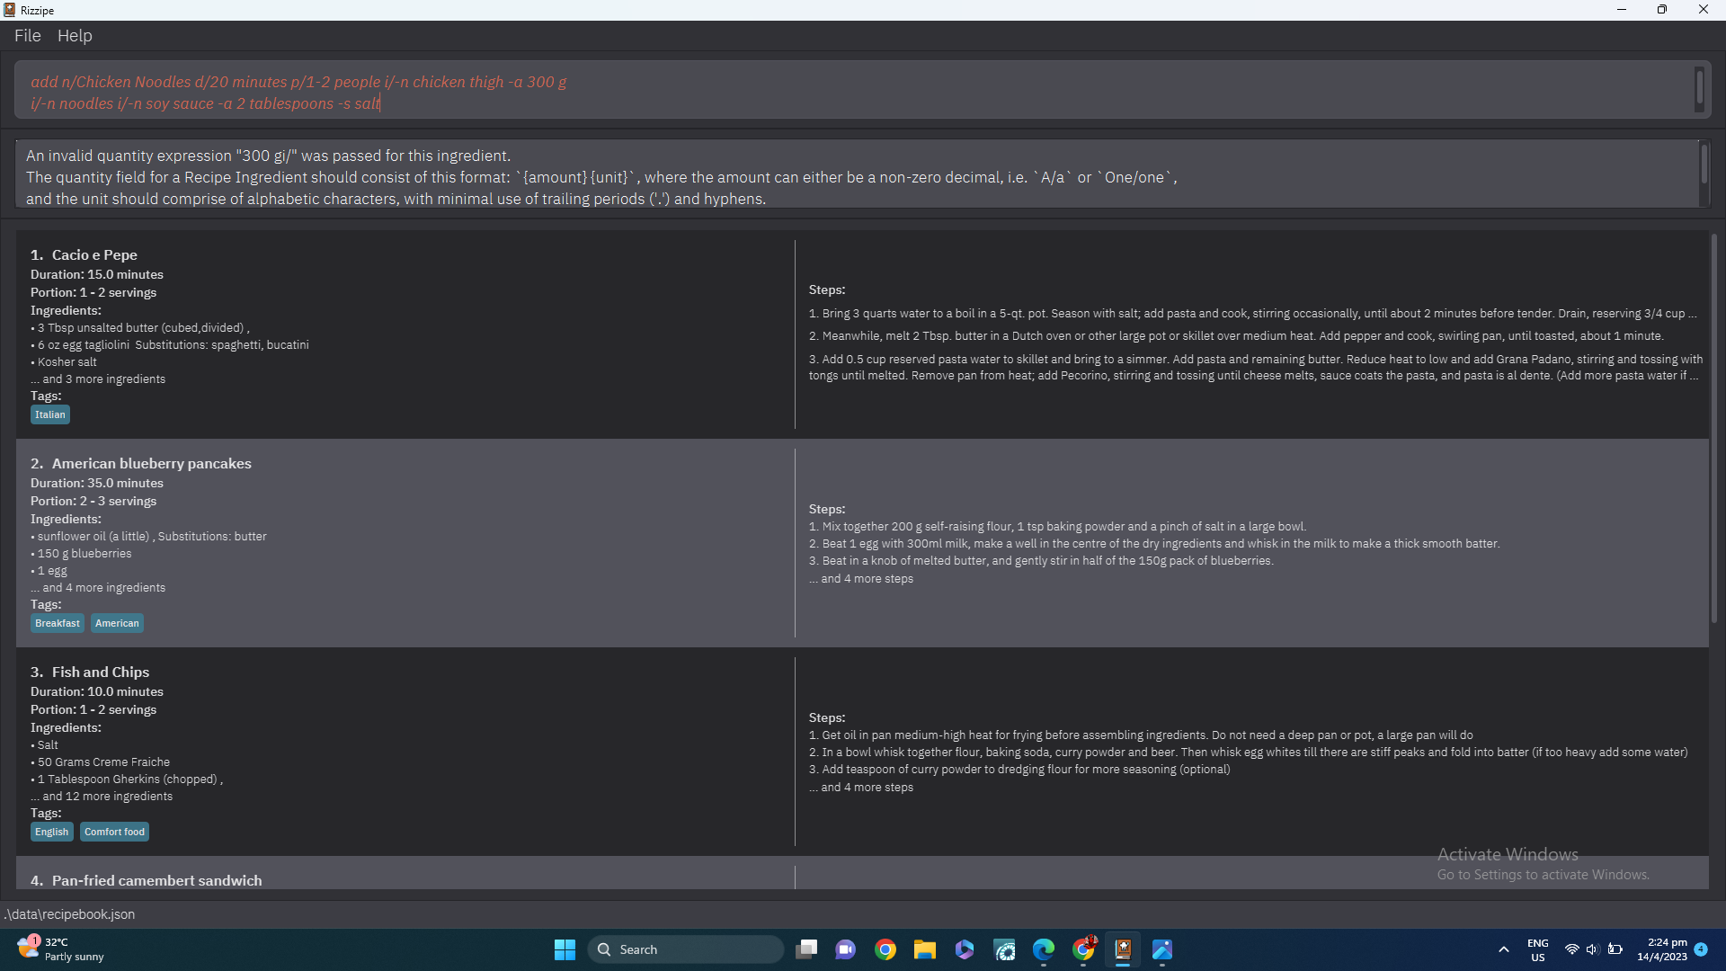The width and height of the screenshot is (1726, 971).
Task: Open the File menu
Action: pyautogui.click(x=27, y=36)
